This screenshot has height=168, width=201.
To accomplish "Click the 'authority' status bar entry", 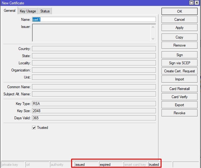I will click(62, 165).
